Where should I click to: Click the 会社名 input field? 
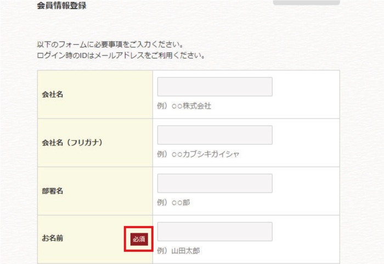tap(214, 87)
